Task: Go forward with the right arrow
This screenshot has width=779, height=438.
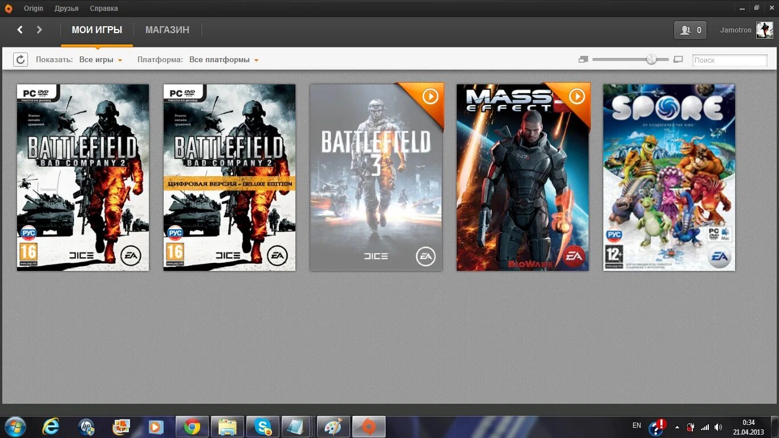Action: point(39,30)
